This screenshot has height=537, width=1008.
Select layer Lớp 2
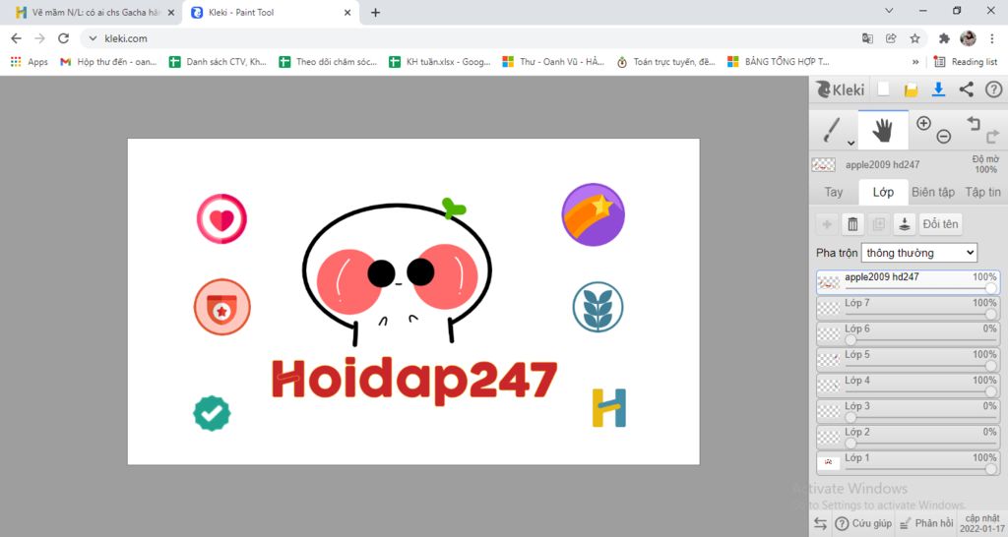pyautogui.click(x=909, y=437)
